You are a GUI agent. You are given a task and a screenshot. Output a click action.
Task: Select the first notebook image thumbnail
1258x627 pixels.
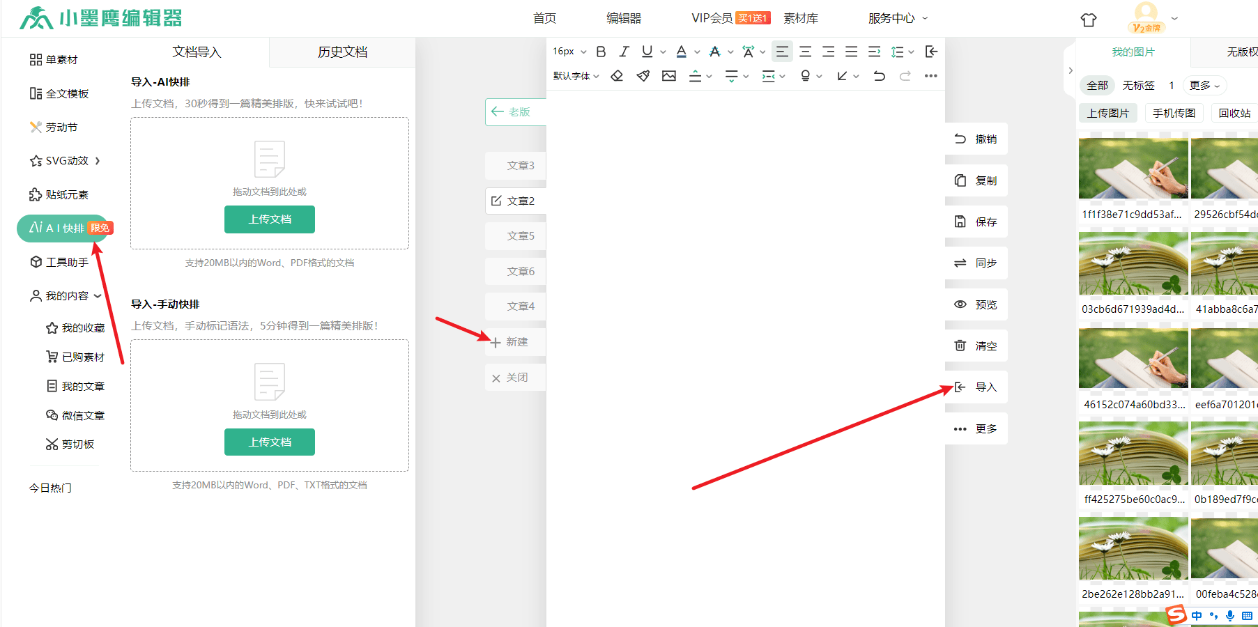(x=1133, y=169)
